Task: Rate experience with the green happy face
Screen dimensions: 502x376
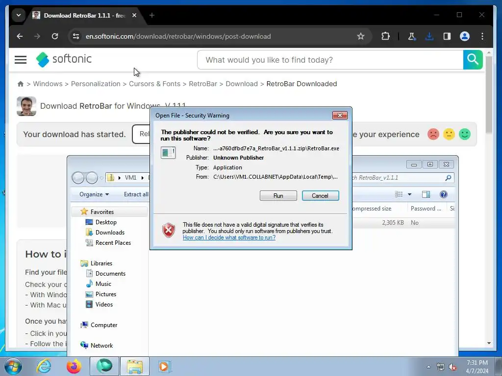Action: pos(465,134)
